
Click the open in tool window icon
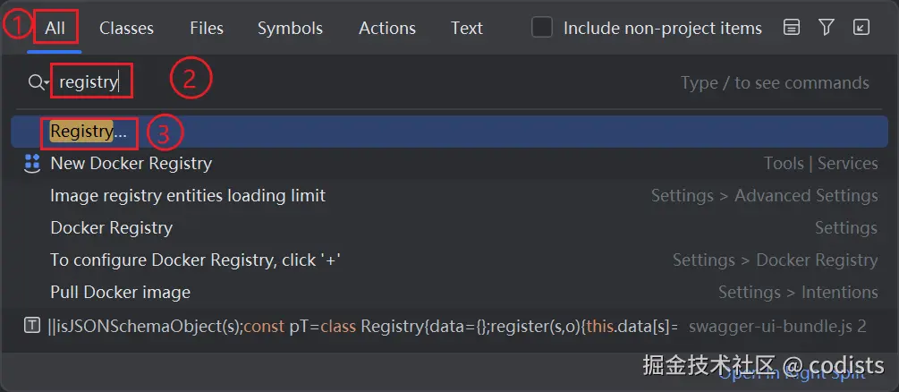[861, 28]
